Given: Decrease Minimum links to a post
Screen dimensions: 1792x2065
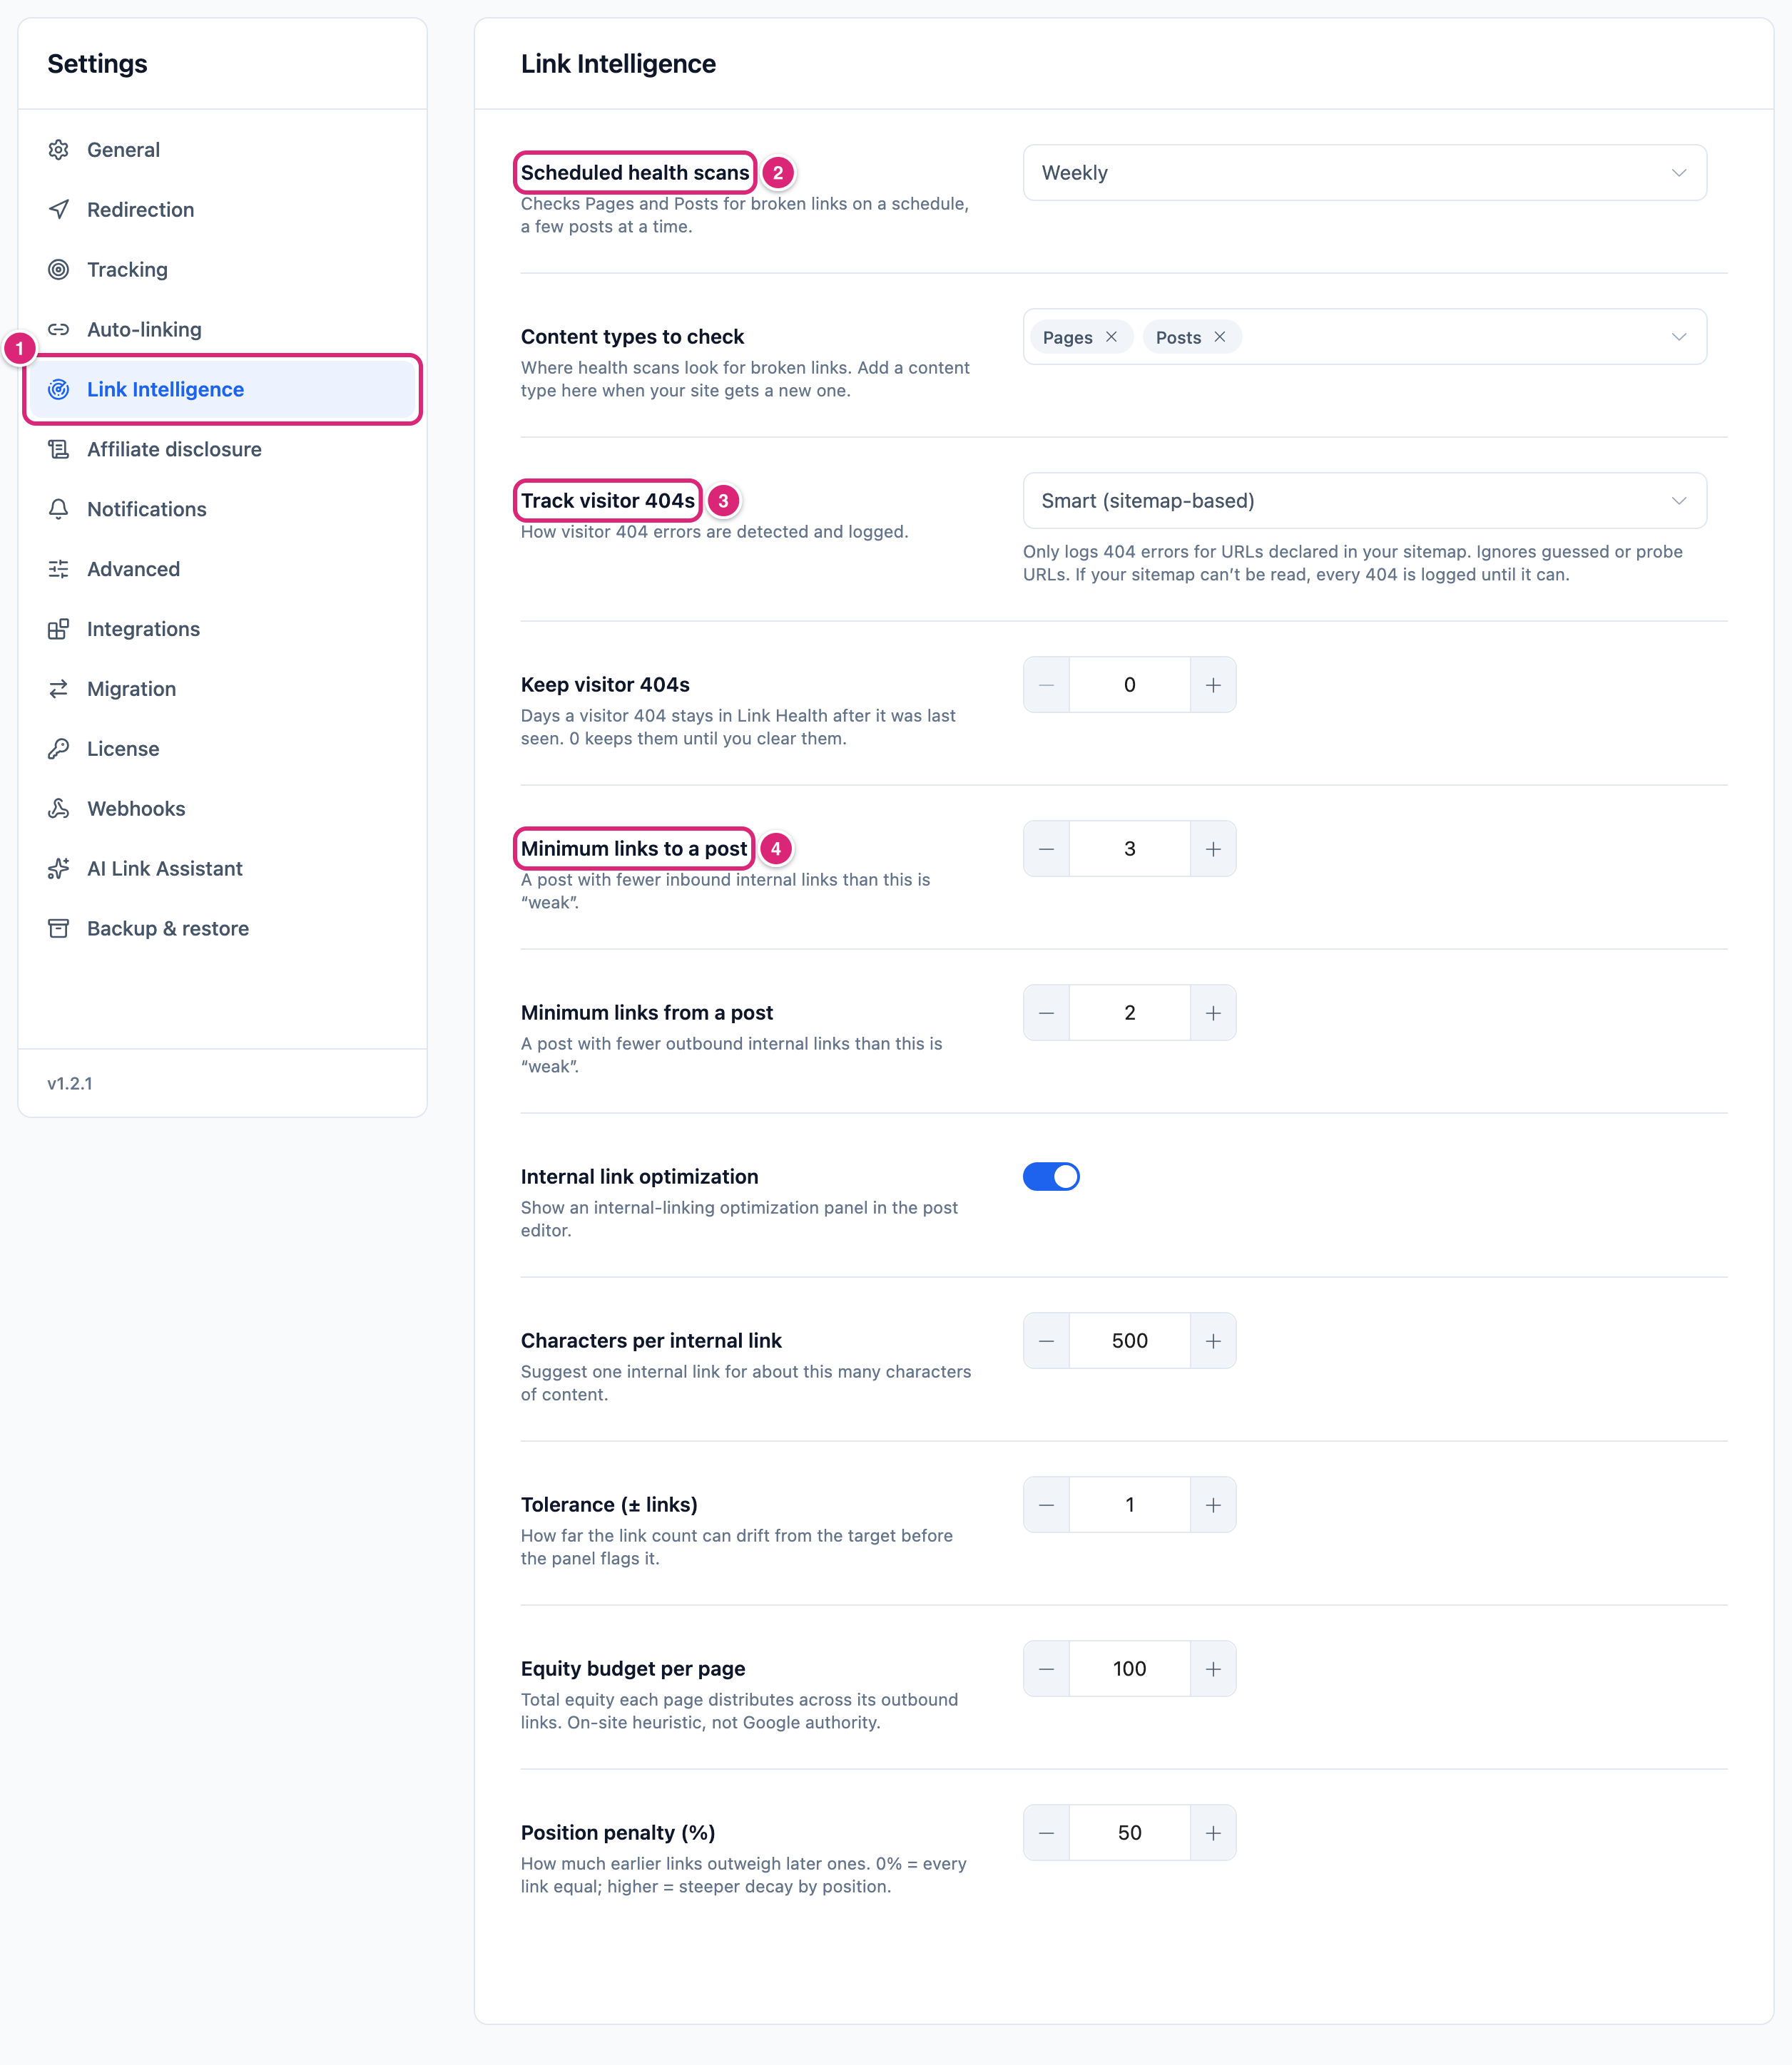Looking at the screenshot, I should [x=1047, y=849].
